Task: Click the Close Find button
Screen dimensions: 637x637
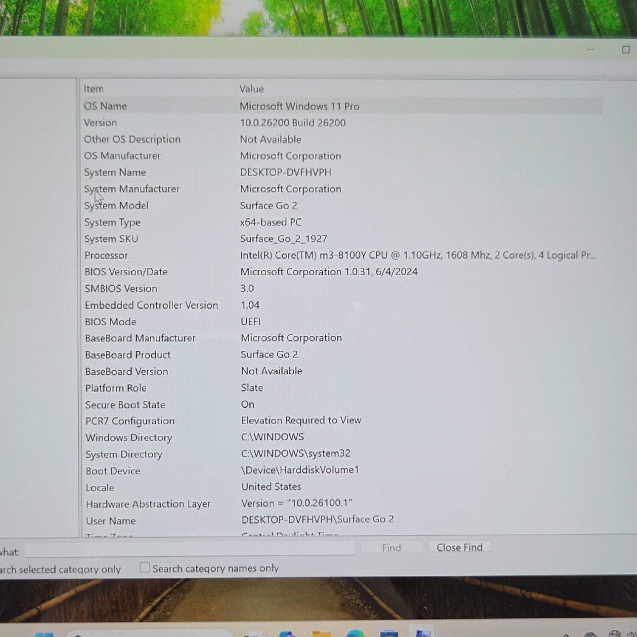Action: [459, 547]
